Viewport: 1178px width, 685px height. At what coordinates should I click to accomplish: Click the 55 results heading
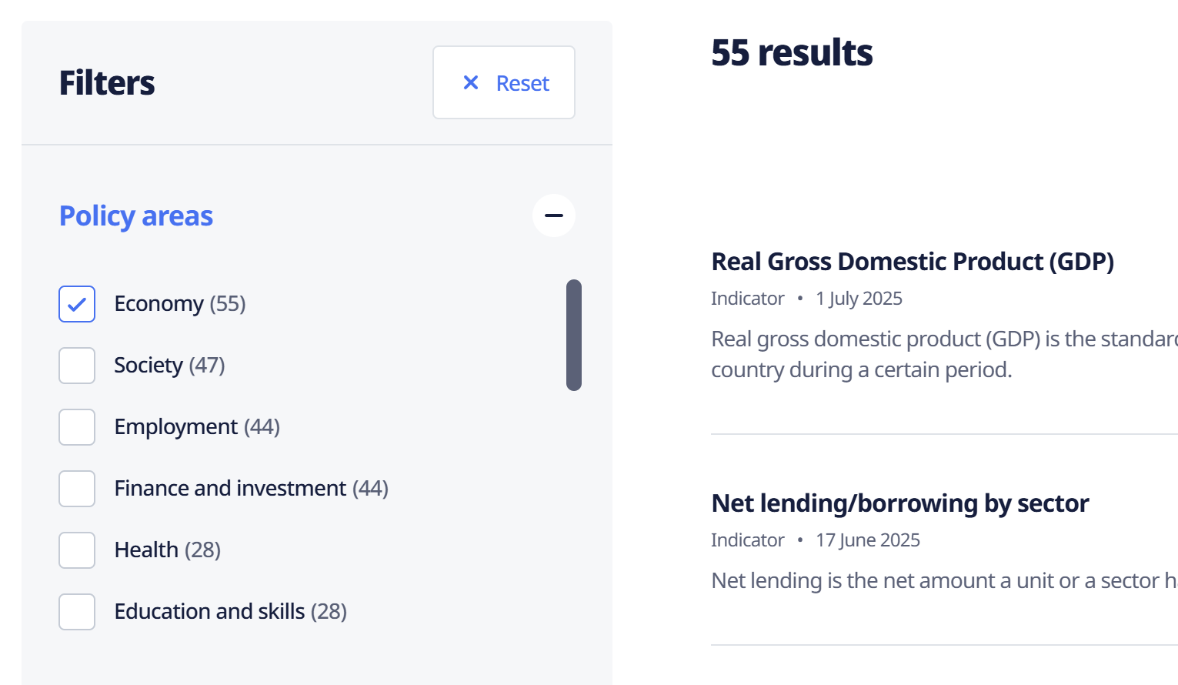tap(792, 53)
